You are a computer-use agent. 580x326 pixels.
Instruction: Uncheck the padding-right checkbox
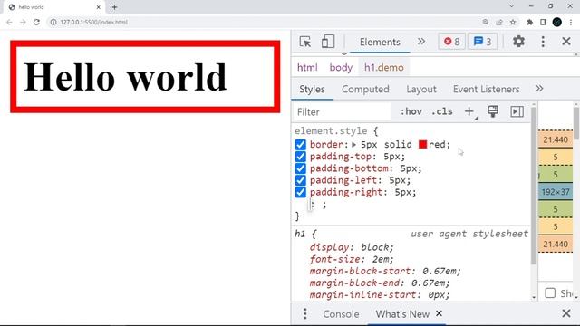300,192
